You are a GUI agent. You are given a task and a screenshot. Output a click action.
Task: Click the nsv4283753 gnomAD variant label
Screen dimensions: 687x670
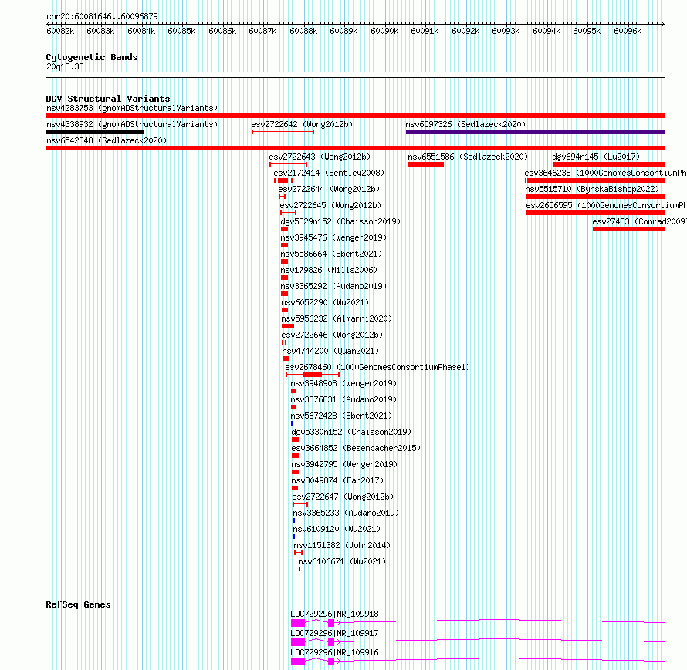coord(132,108)
